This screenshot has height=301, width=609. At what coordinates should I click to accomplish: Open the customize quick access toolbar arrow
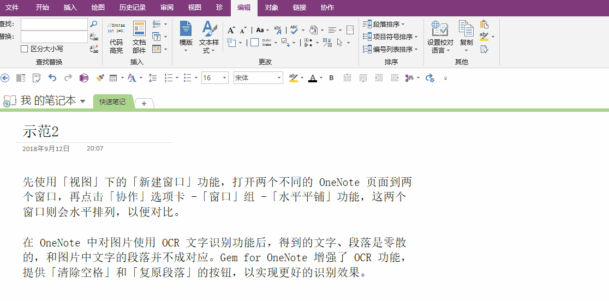coord(445,79)
